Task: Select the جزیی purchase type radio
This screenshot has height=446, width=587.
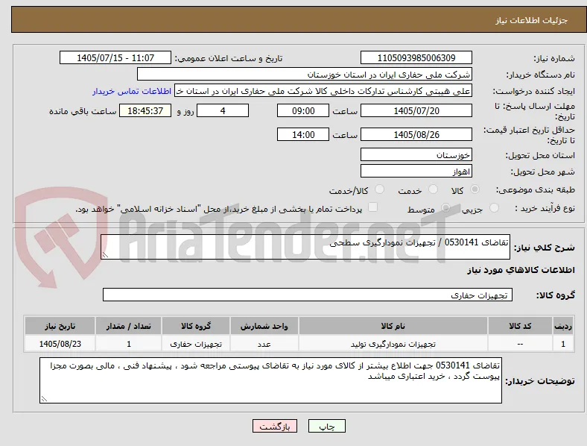Action: tap(494, 208)
